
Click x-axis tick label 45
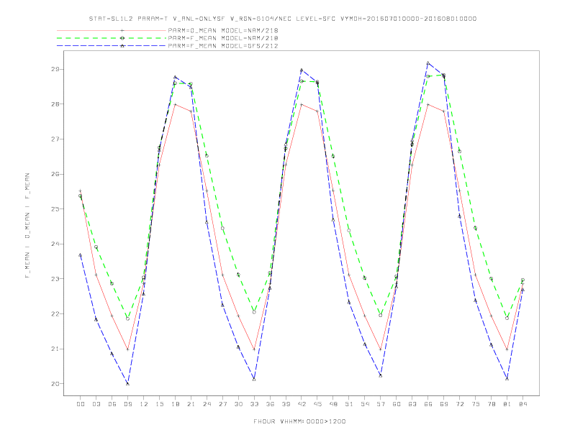(x=317, y=404)
